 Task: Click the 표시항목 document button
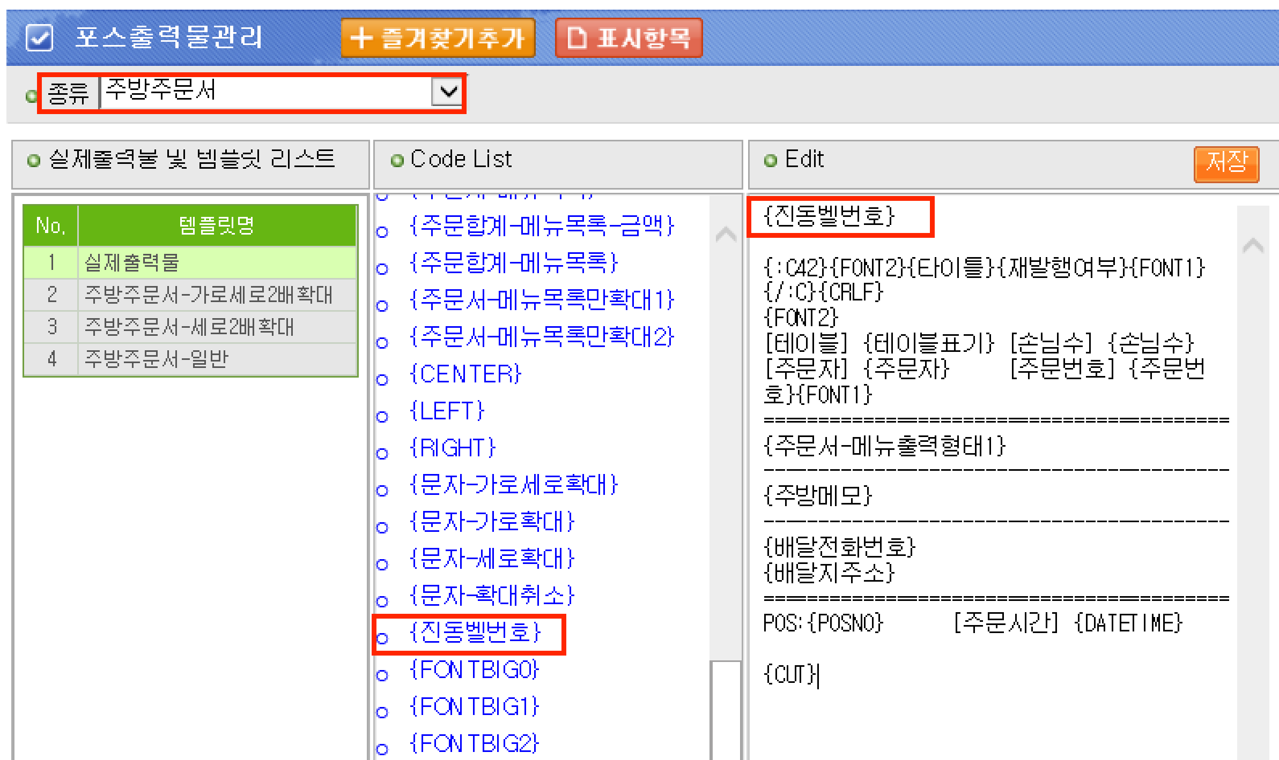pos(629,38)
